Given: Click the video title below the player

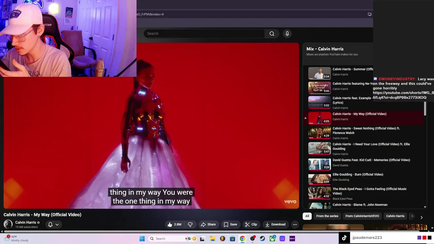Looking at the screenshot, I should click(42, 215).
